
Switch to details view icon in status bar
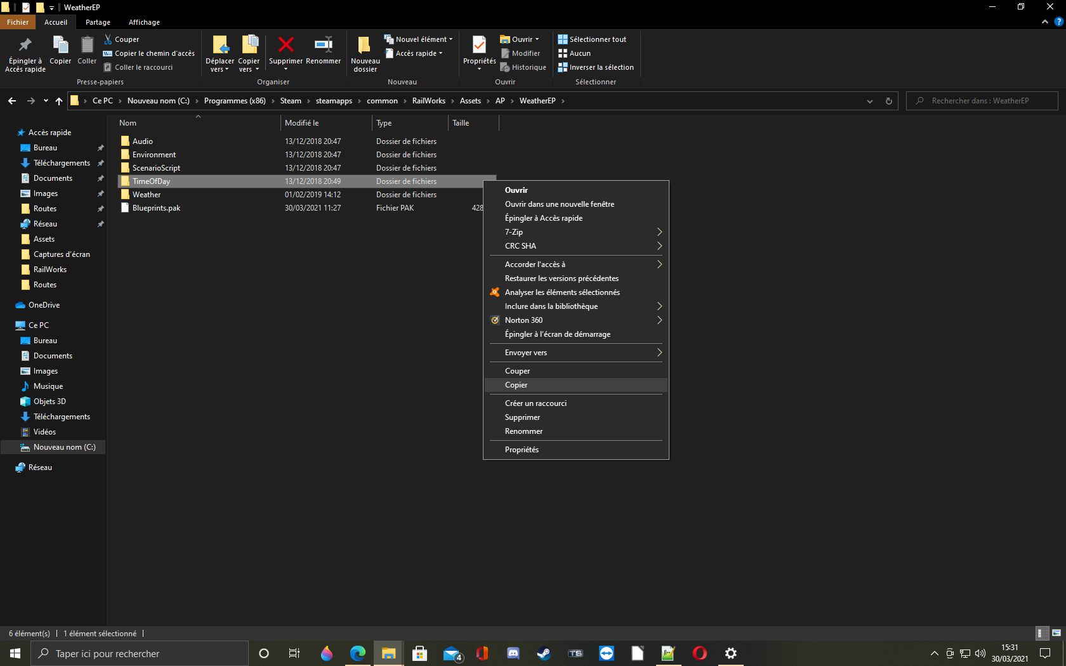[1041, 633]
